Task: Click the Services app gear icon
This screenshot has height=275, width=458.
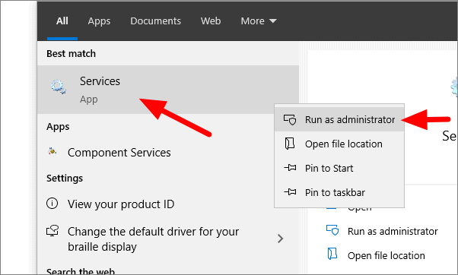Action: click(59, 87)
